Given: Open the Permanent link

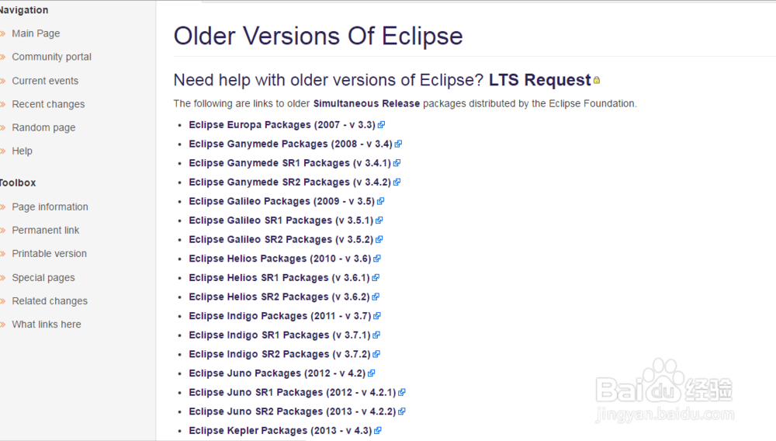Looking at the screenshot, I should click(x=46, y=230).
